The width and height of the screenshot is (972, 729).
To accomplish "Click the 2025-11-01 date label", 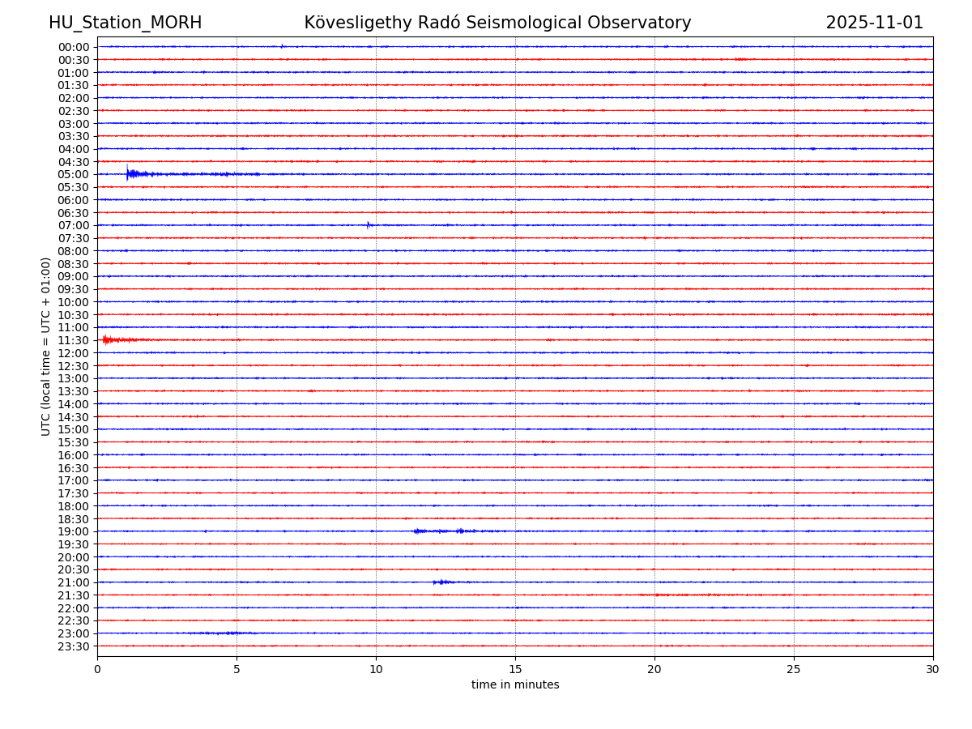I will tap(874, 23).
